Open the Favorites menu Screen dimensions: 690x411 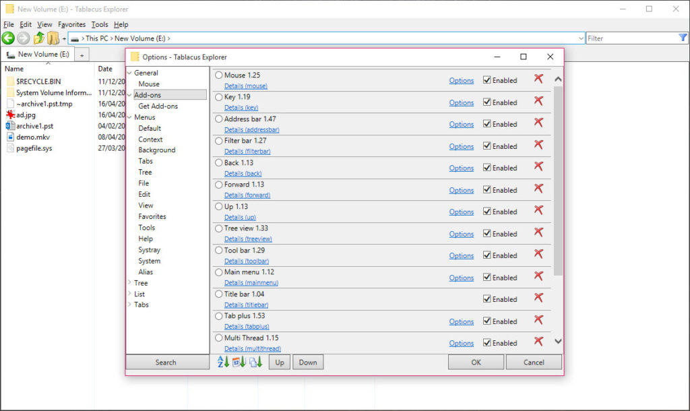71,25
